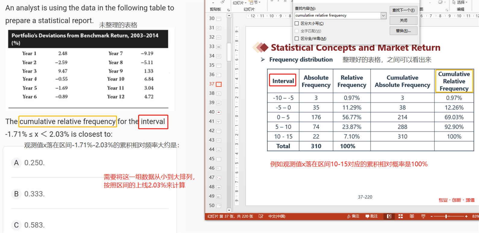Select slide 38 thumbnail
The height and width of the screenshot is (233, 479).
219,93
